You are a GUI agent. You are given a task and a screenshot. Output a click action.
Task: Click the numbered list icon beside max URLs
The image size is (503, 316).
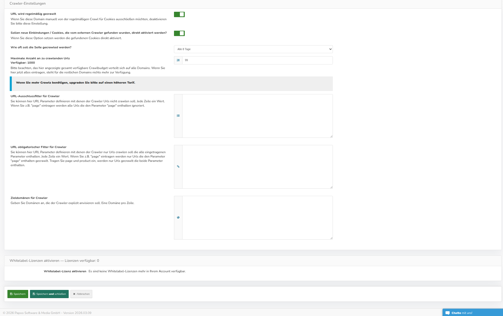point(178,60)
